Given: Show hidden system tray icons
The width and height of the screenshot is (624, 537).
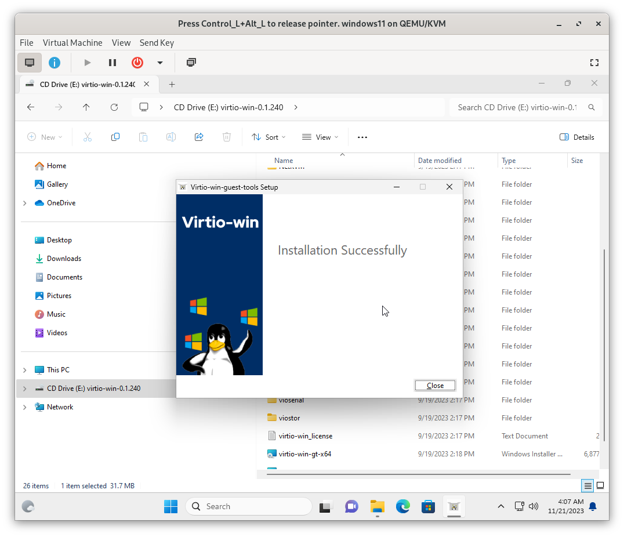Looking at the screenshot, I should [x=501, y=506].
